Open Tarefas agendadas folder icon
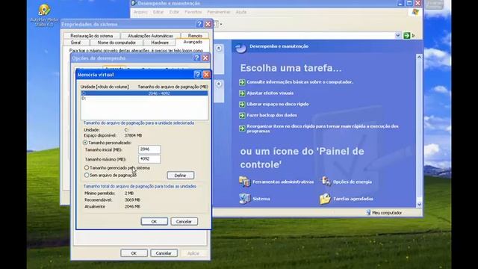The width and height of the screenshot is (478, 269). 325,199
